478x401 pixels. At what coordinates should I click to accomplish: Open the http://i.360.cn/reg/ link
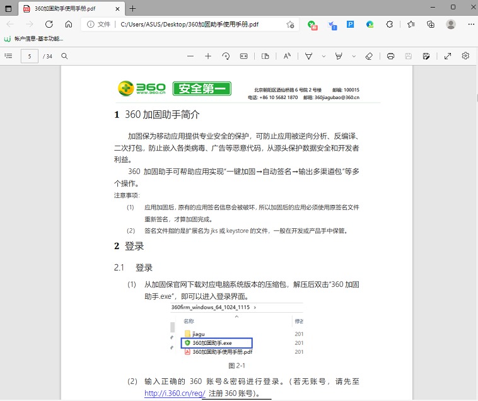[x=175, y=393]
